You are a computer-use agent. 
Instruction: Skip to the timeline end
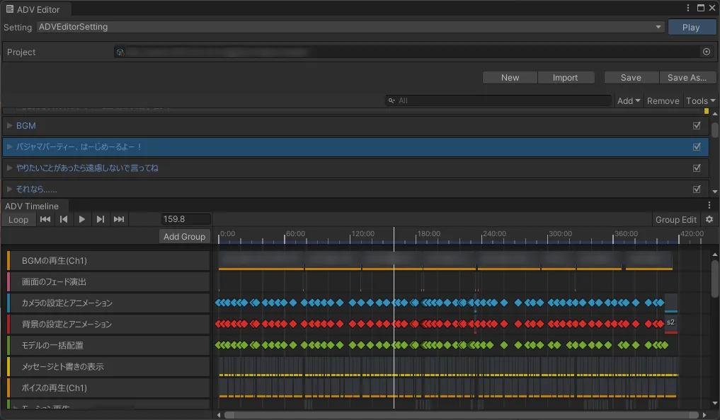tap(119, 220)
